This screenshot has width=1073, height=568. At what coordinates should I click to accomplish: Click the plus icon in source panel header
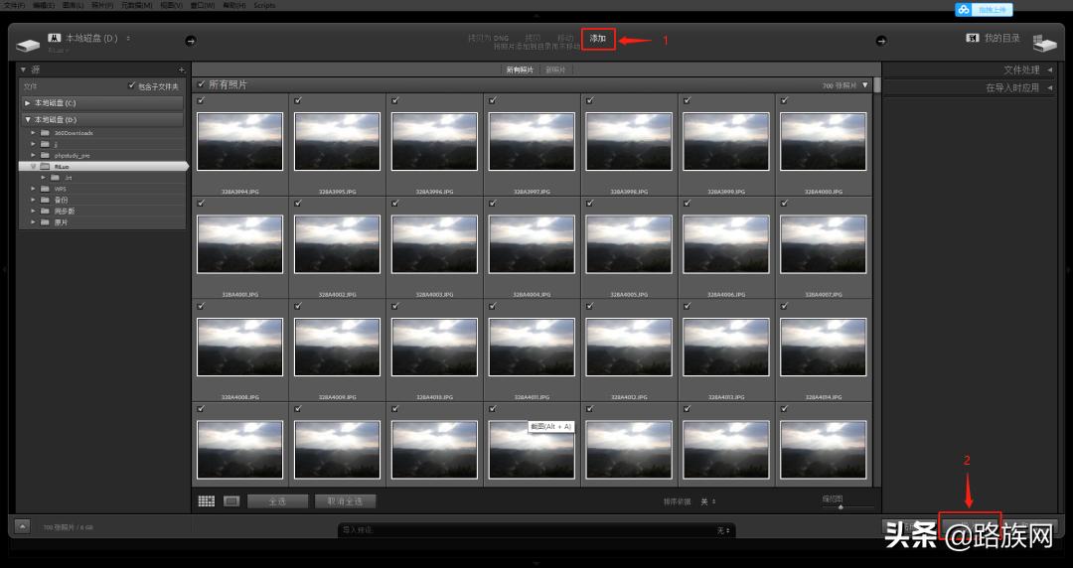(181, 70)
